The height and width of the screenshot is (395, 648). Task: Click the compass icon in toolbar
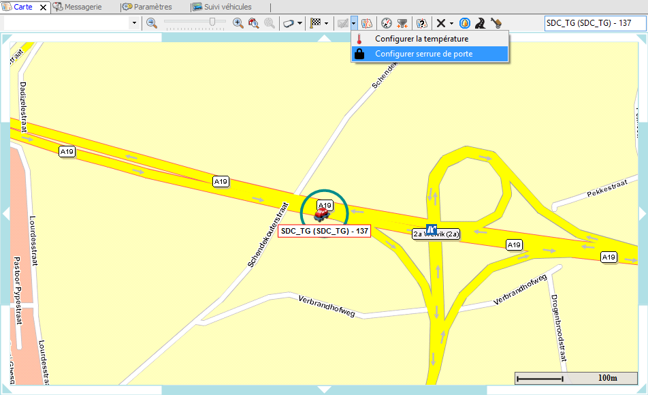point(387,22)
